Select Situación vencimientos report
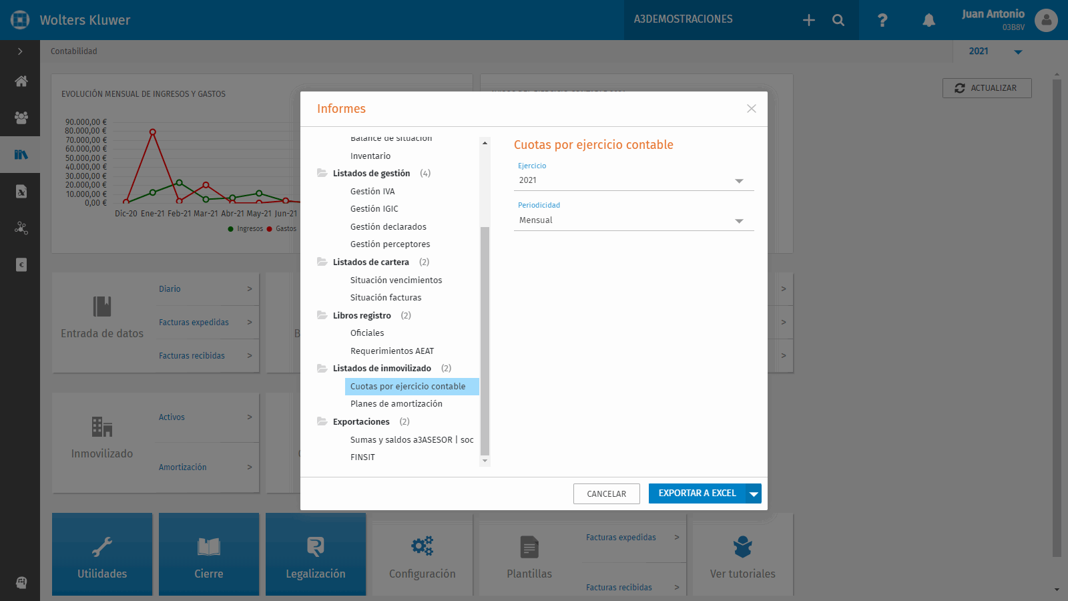1068x601 pixels. click(x=396, y=280)
